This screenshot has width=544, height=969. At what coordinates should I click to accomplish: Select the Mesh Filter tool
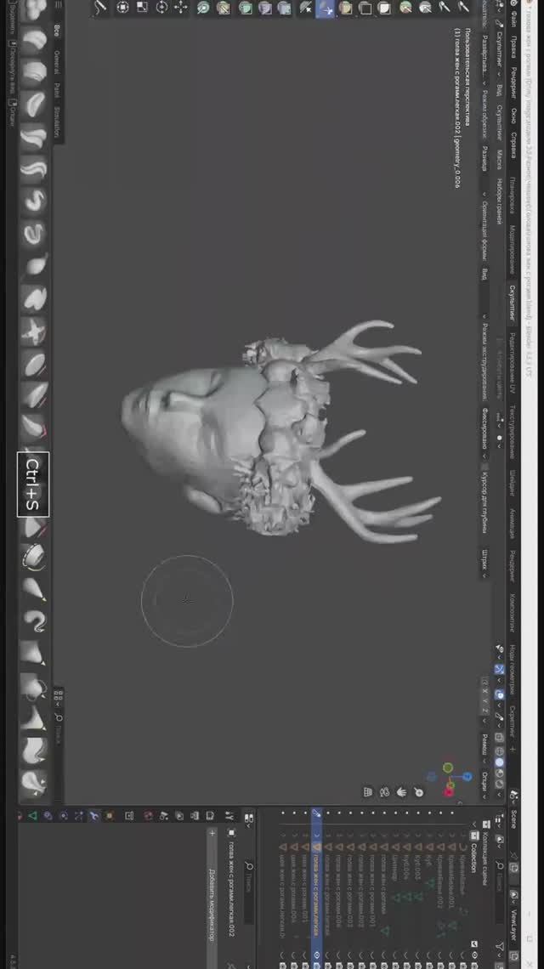tap(285, 8)
